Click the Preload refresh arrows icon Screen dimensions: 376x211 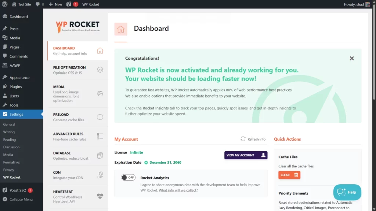[x=100, y=117]
